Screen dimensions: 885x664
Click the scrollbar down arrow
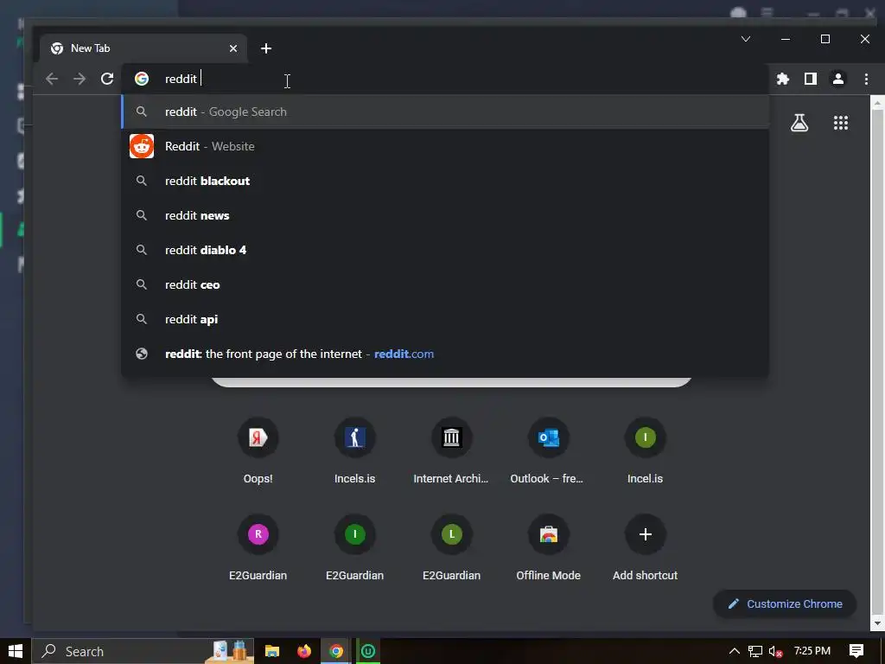pyautogui.click(x=877, y=623)
